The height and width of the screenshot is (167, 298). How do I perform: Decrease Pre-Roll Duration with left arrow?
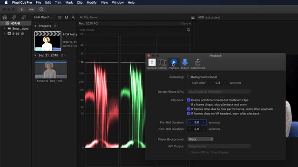(x=190, y=122)
